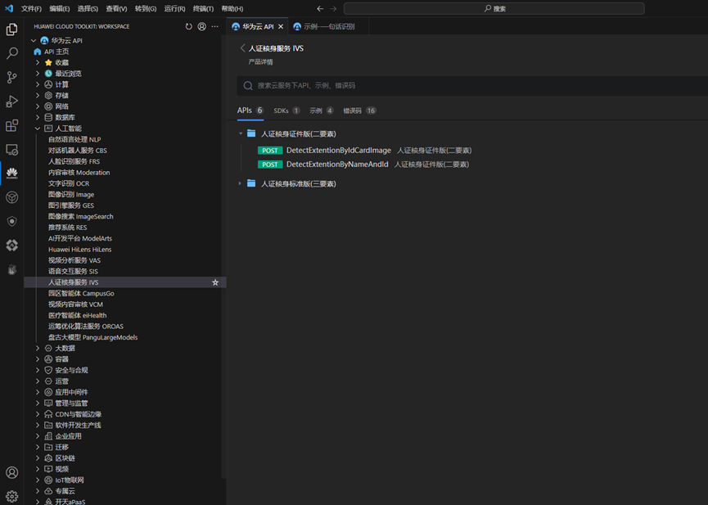Image resolution: width=708 pixels, height=505 pixels.
Task: Open the 编辑(E) menu
Action: point(60,8)
